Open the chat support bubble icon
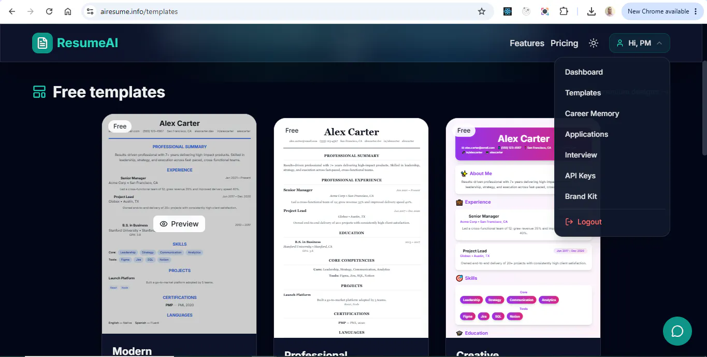The width and height of the screenshot is (707, 357). 677,331
